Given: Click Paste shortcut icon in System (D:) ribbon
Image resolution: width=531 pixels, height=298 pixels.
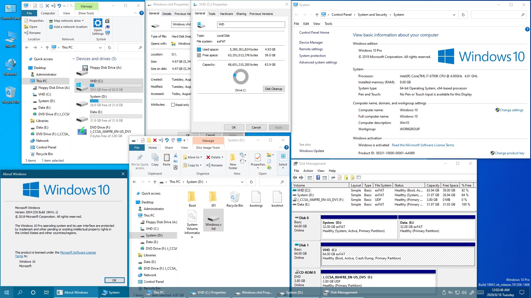Looking at the screenshot, I should (x=176, y=167).
